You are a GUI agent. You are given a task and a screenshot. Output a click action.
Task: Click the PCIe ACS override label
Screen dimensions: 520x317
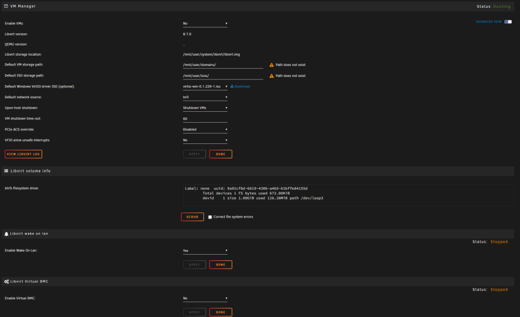pyautogui.click(x=19, y=129)
